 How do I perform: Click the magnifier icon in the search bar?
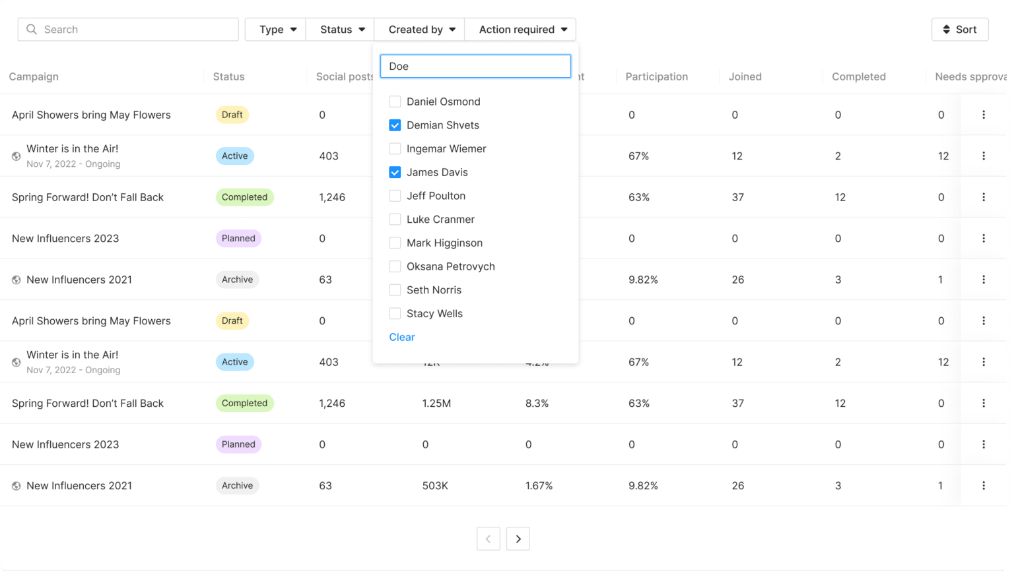32,30
